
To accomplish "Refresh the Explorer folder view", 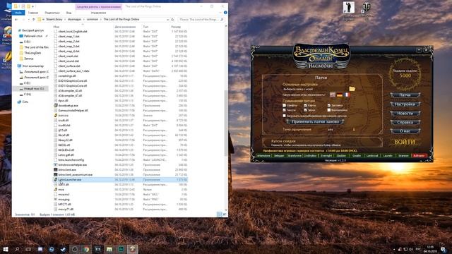I will 172,20.
